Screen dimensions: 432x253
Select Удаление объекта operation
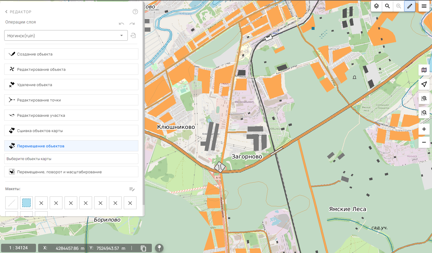point(71,85)
